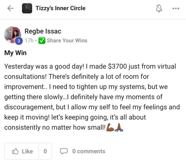Open the 0 comments section
186x163 pixels.
tap(89, 151)
